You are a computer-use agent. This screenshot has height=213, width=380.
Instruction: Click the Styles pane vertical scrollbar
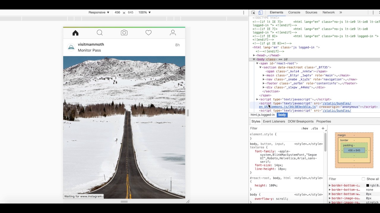[325, 142]
